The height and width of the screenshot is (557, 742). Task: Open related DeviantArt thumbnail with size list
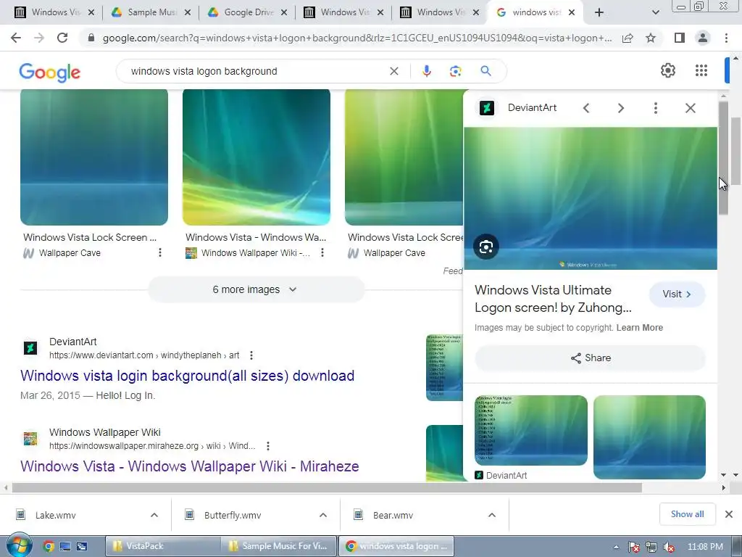pos(531,431)
